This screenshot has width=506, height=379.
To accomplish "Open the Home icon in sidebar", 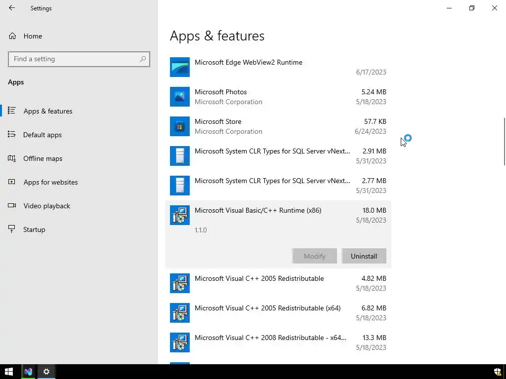I will tap(12, 36).
